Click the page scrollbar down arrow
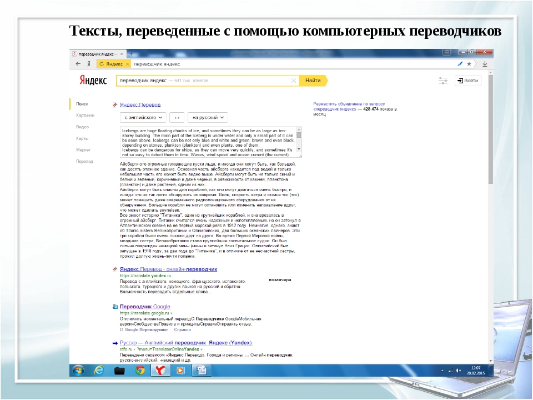Image resolution: width=533 pixels, height=400 pixels. coord(490,361)
